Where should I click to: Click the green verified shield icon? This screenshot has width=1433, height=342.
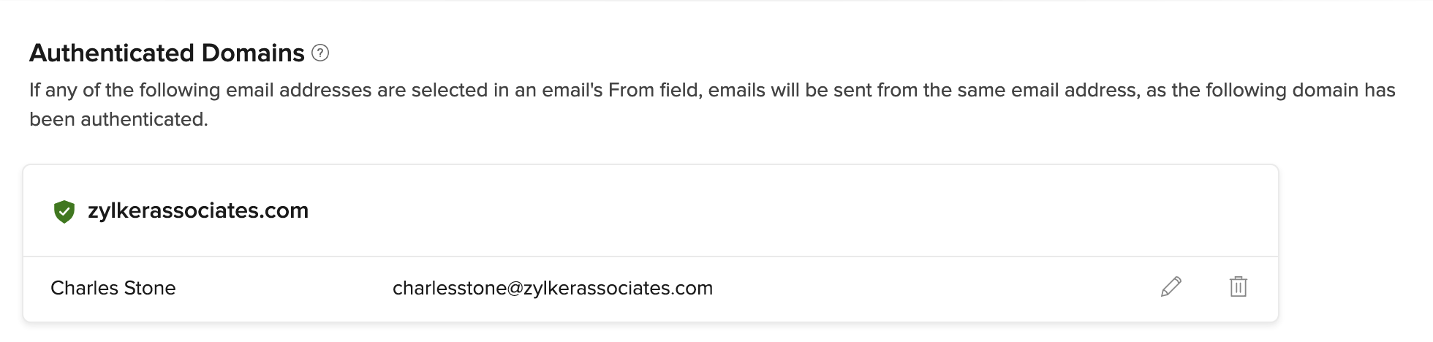(x=64, y=211)
